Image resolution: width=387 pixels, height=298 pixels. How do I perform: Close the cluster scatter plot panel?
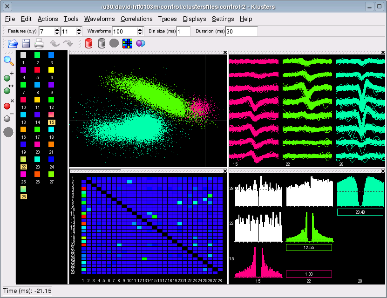coord(225,52)
